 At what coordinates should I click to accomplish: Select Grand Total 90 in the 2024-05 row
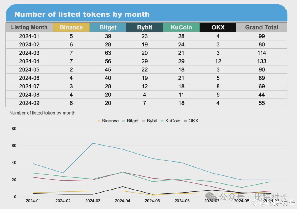(x=262, y=69)
